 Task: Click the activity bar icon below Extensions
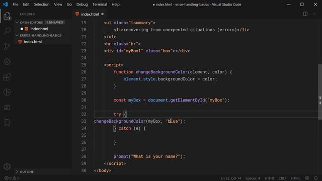7,92
